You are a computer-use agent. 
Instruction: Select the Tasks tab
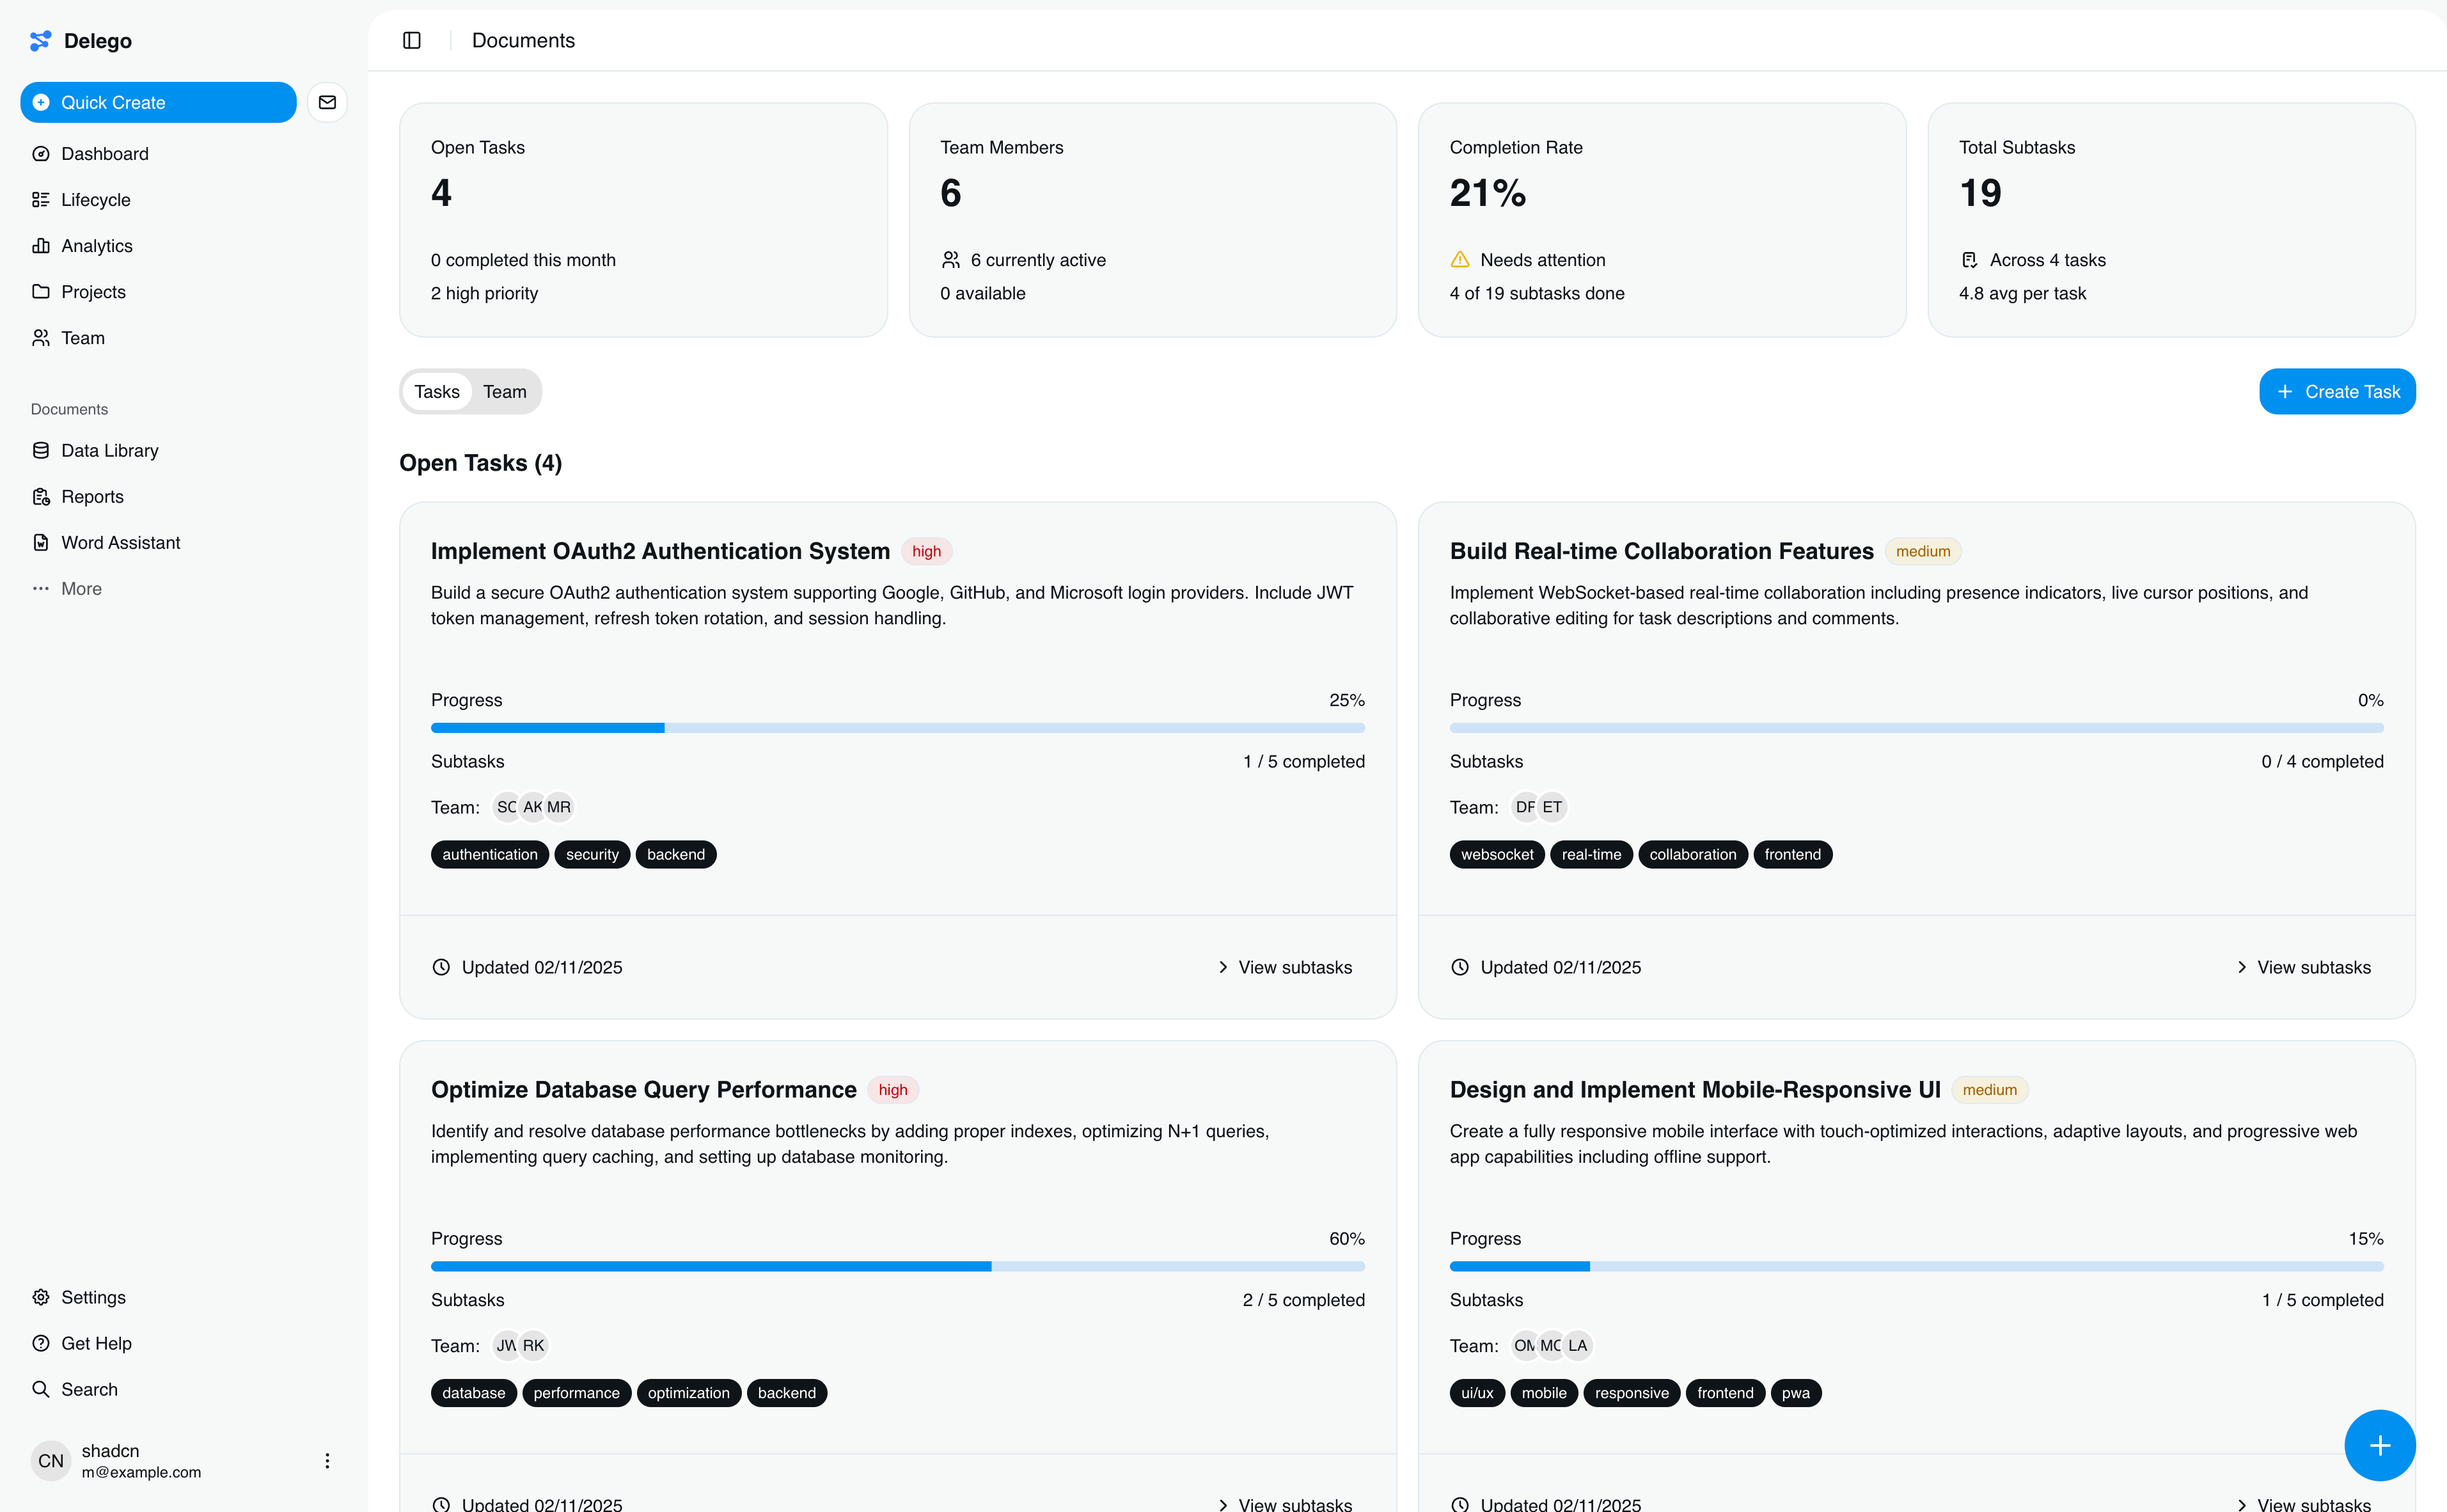pos(437,392)
